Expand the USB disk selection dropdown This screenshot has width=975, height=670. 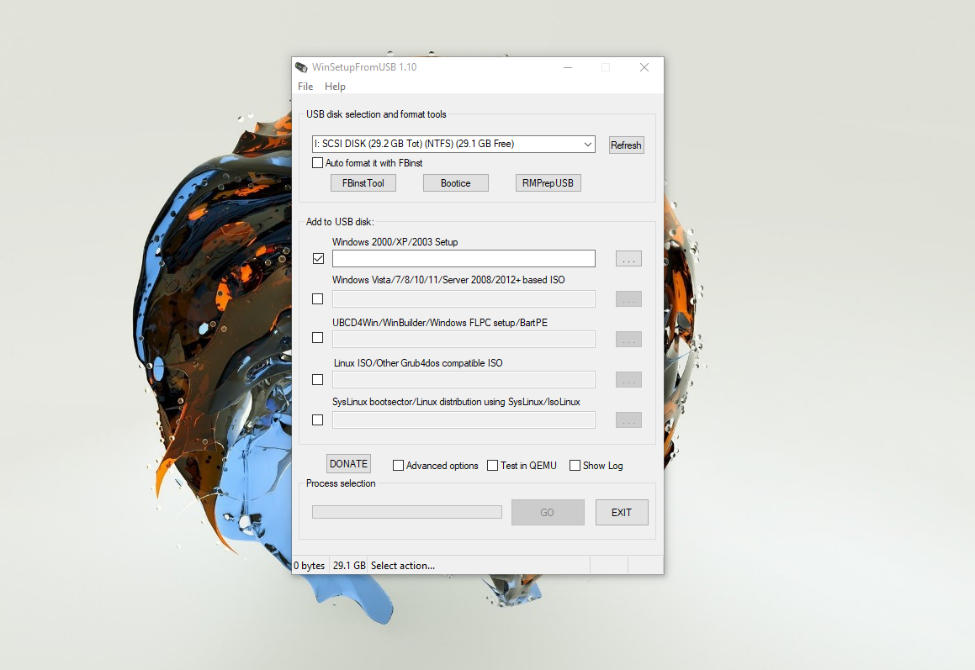[x=587, y=145]
